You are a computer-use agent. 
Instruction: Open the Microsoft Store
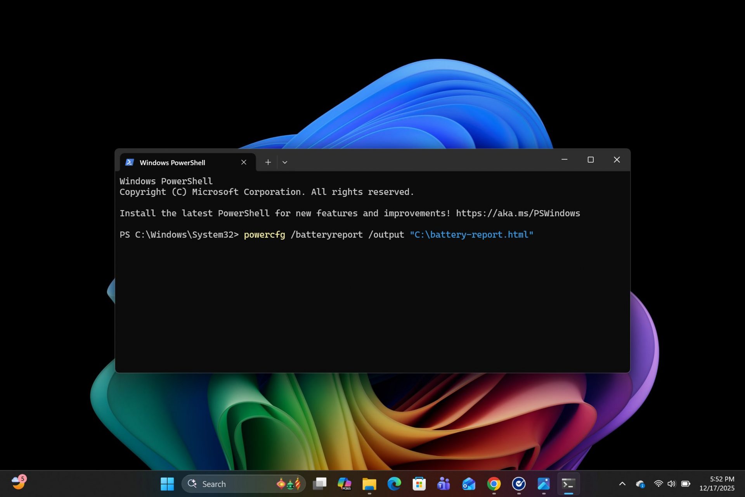tap(419, 484)
